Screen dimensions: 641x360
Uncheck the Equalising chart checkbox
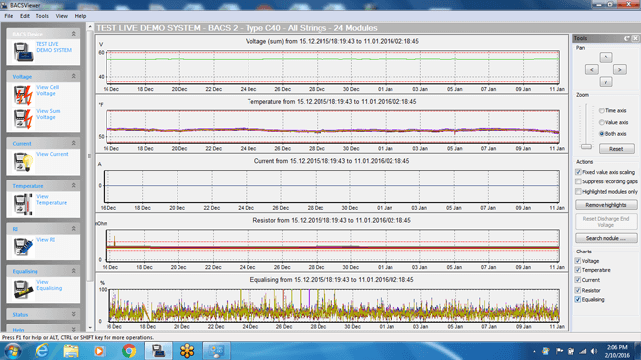coord(578,300)
